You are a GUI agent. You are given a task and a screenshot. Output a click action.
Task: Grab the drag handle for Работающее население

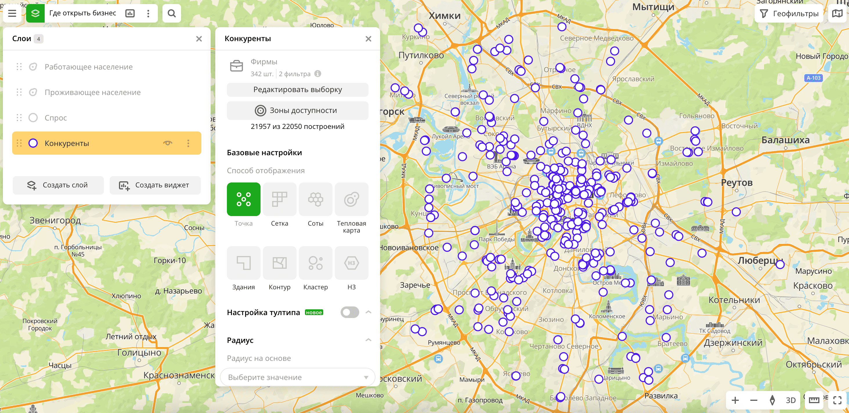coord(19,67)
